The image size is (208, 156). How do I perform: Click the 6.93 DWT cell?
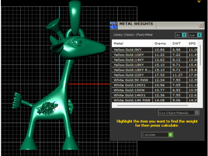[x=179, y=90]
